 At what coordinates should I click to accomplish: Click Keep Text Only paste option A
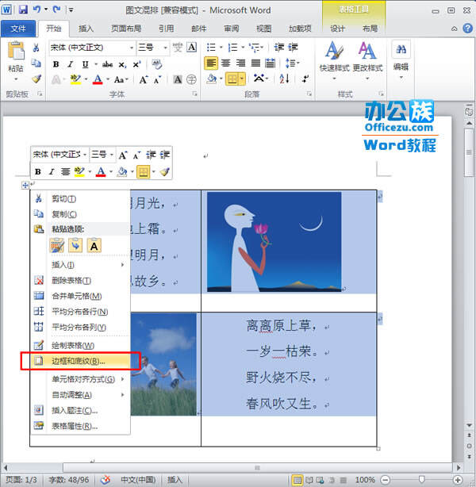[94, 246]
